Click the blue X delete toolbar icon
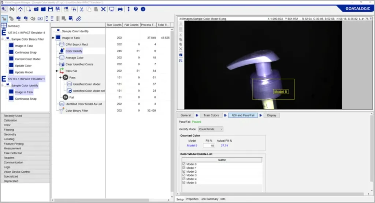 pyautogui.click(x=103, y=9)
